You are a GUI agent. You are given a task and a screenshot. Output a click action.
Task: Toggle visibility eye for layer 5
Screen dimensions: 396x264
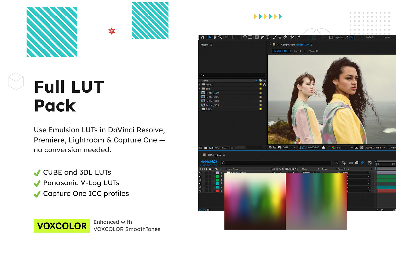tap(200, 187)
